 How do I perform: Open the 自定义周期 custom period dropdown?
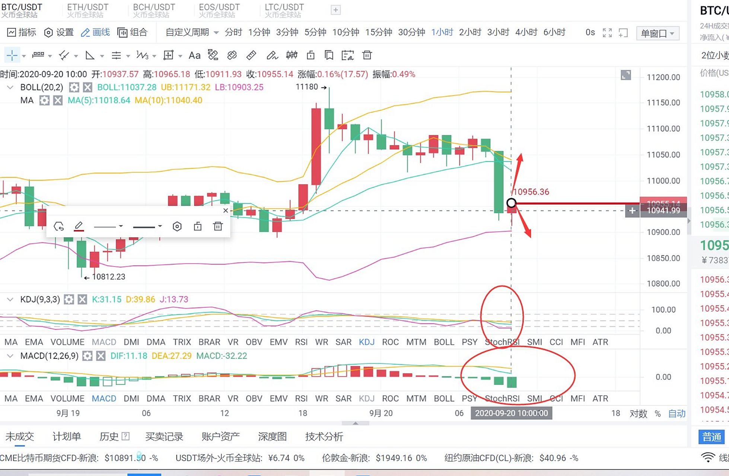pos(187,33)
